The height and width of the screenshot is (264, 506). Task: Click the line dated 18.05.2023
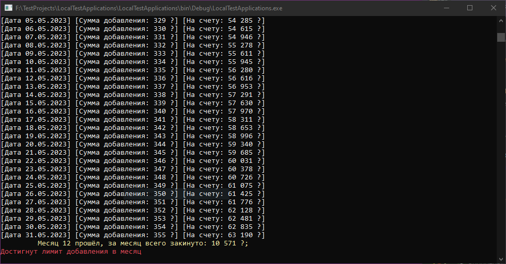(x=133, y=128)
